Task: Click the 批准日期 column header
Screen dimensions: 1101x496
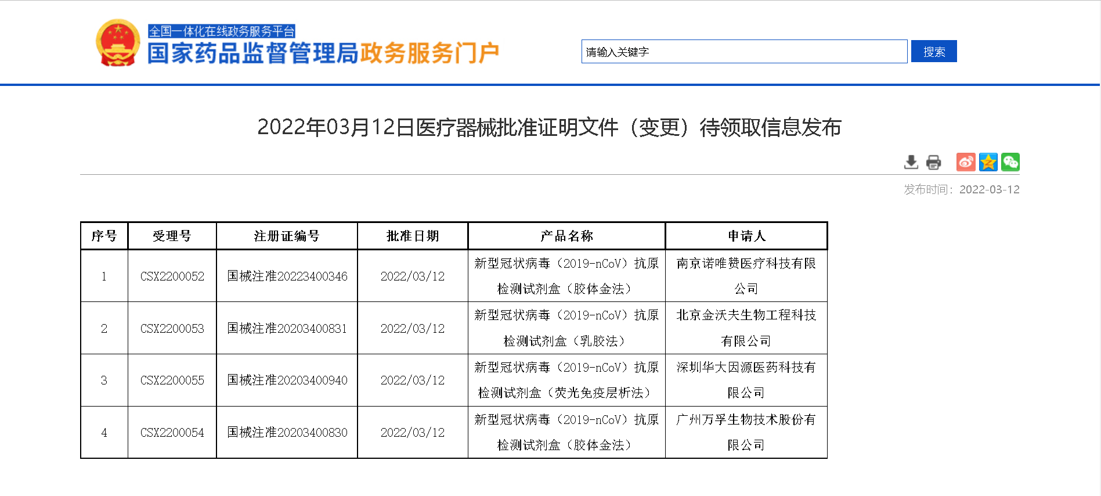Action: (x=413, y=236)
